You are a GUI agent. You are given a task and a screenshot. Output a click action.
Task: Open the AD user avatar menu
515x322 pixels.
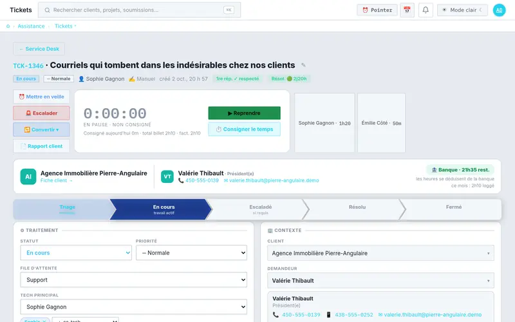499,10
